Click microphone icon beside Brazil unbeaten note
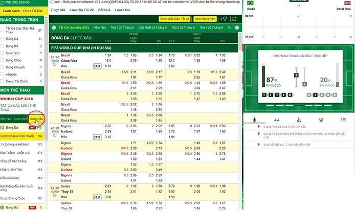Viewport: 355px width, 212px height. pyautogui.click(x=258, y=145)
